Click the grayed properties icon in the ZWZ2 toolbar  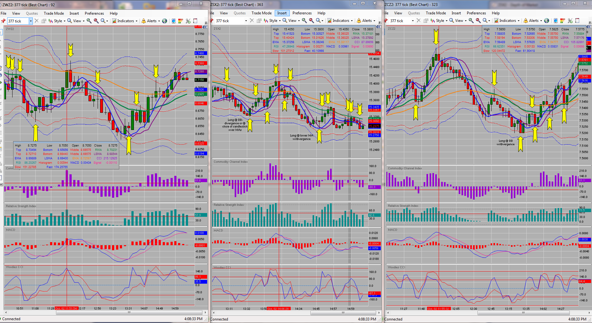tap(43, 21)
